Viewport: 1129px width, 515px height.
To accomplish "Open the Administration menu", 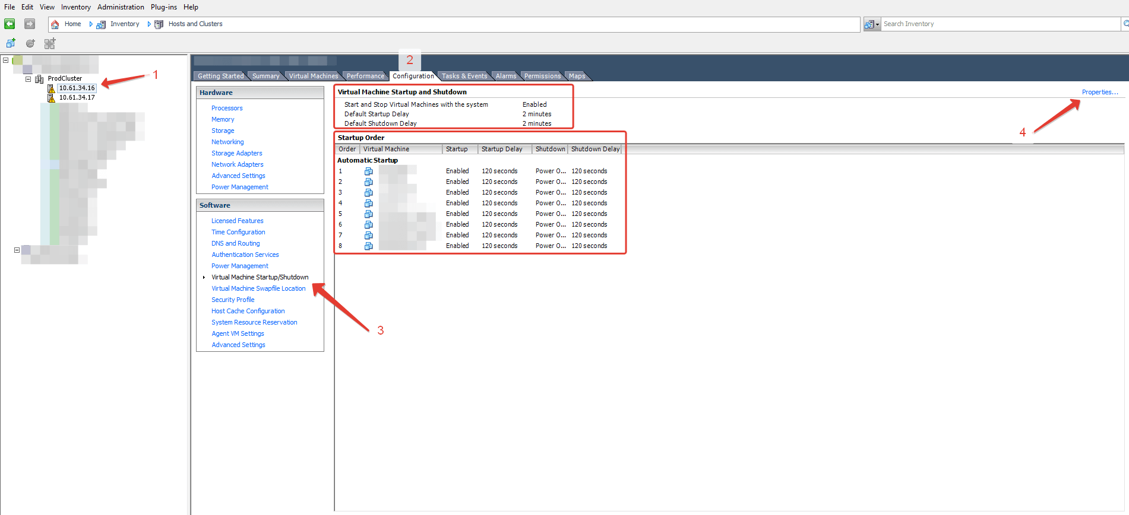I will click(121, 7).
